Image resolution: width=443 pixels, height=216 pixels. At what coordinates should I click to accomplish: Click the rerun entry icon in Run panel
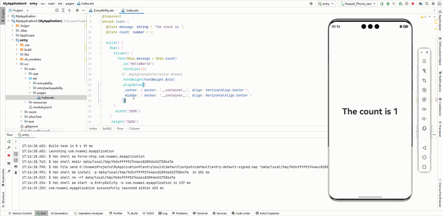coord(9,142)
